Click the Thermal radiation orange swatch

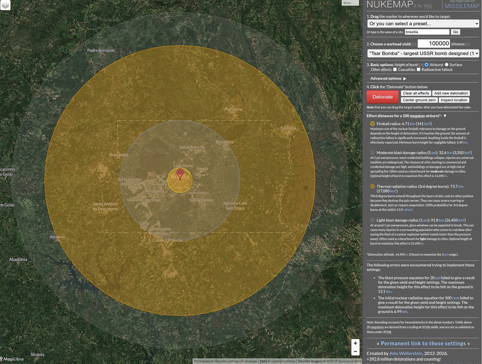click(x=372, y=186)
